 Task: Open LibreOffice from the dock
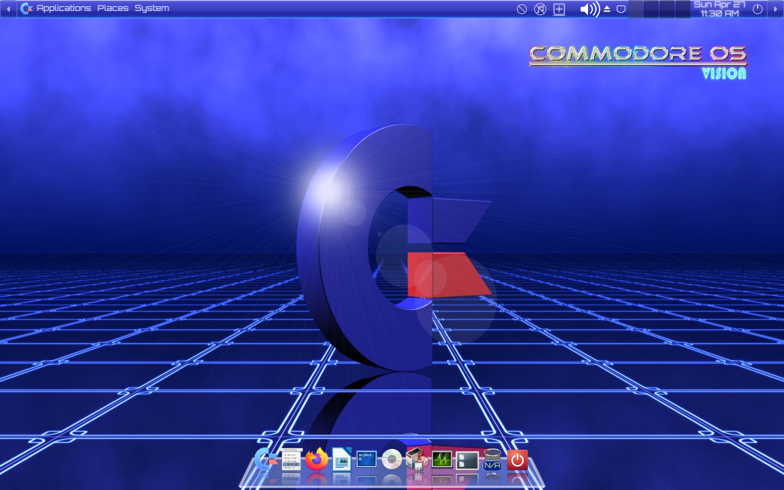coord(341,459)
